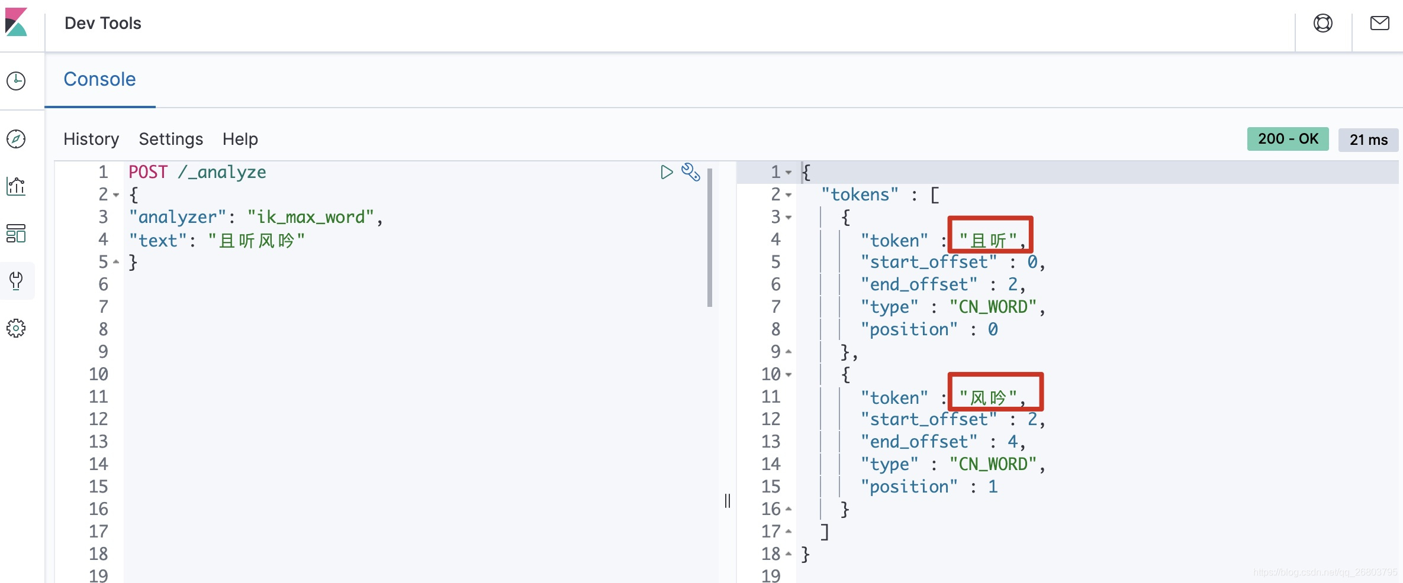Viewport: 1403px width, 583px height.
Task: Click the 21 ms response time badge
Action: (1368, 140)
